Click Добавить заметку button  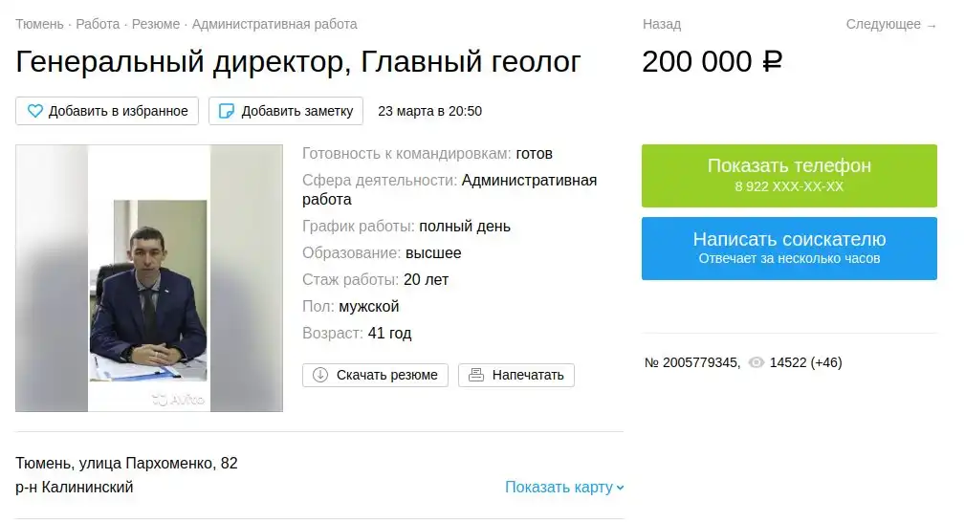pos(286,111)
